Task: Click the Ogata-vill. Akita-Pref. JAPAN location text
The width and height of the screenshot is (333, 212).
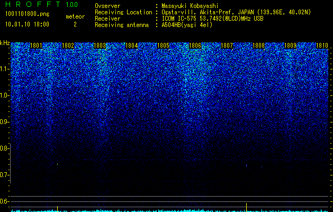Action: [x=235, y=12]
